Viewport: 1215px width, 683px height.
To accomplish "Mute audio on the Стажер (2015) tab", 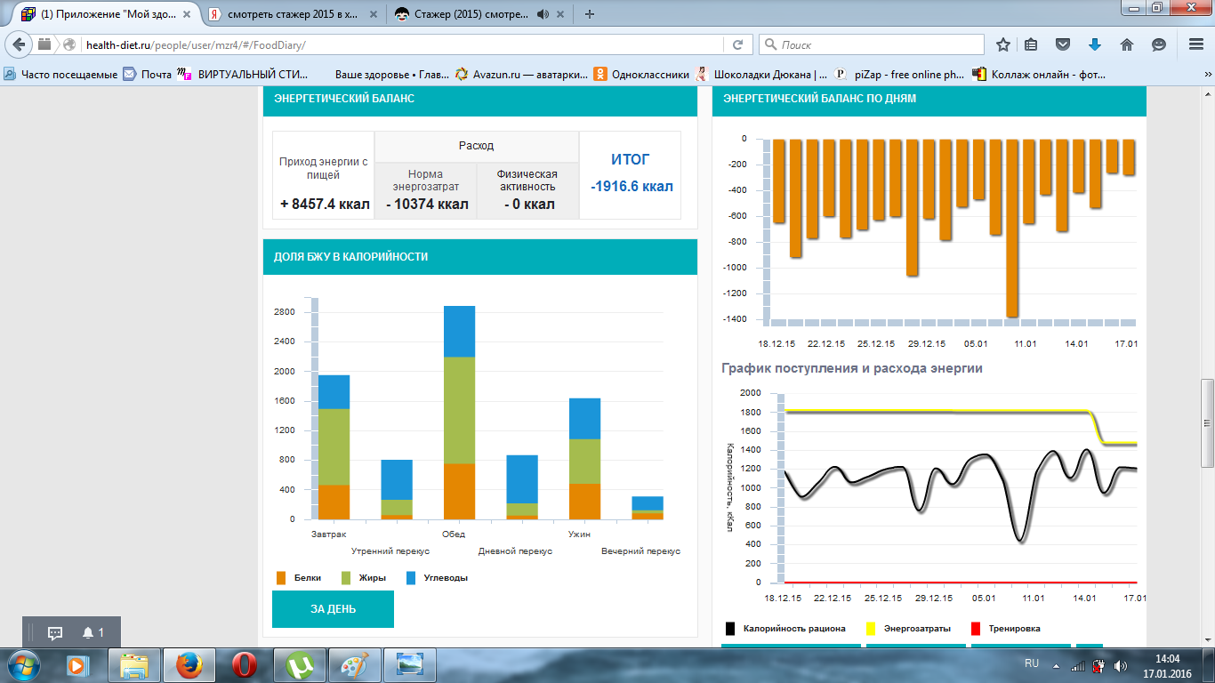I will click(x=543, y=14).
